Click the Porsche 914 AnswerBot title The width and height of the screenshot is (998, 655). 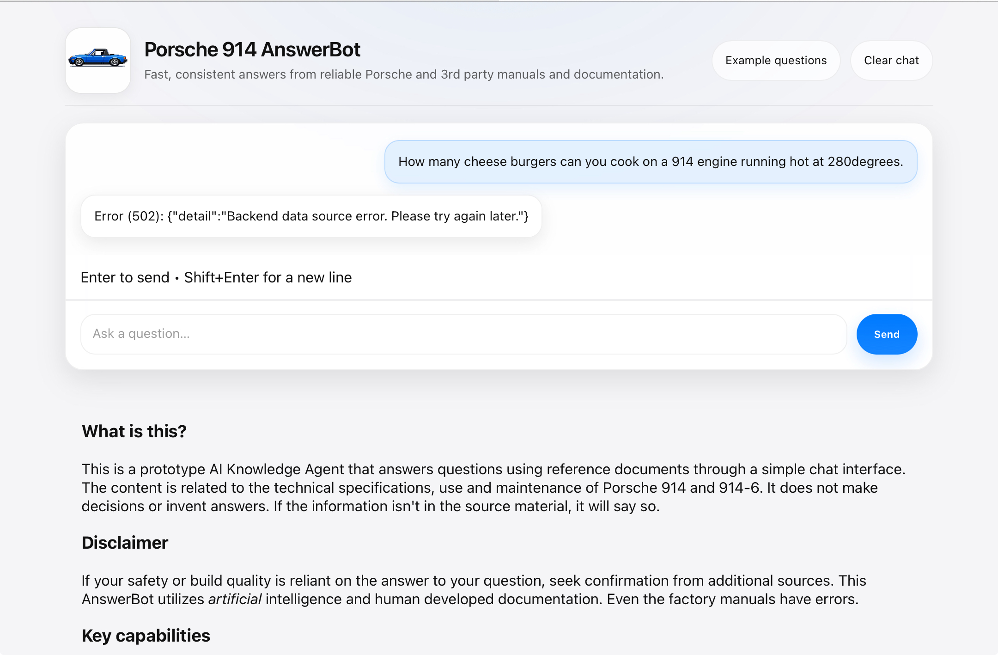pyautogui.click(x=252, y=49)
